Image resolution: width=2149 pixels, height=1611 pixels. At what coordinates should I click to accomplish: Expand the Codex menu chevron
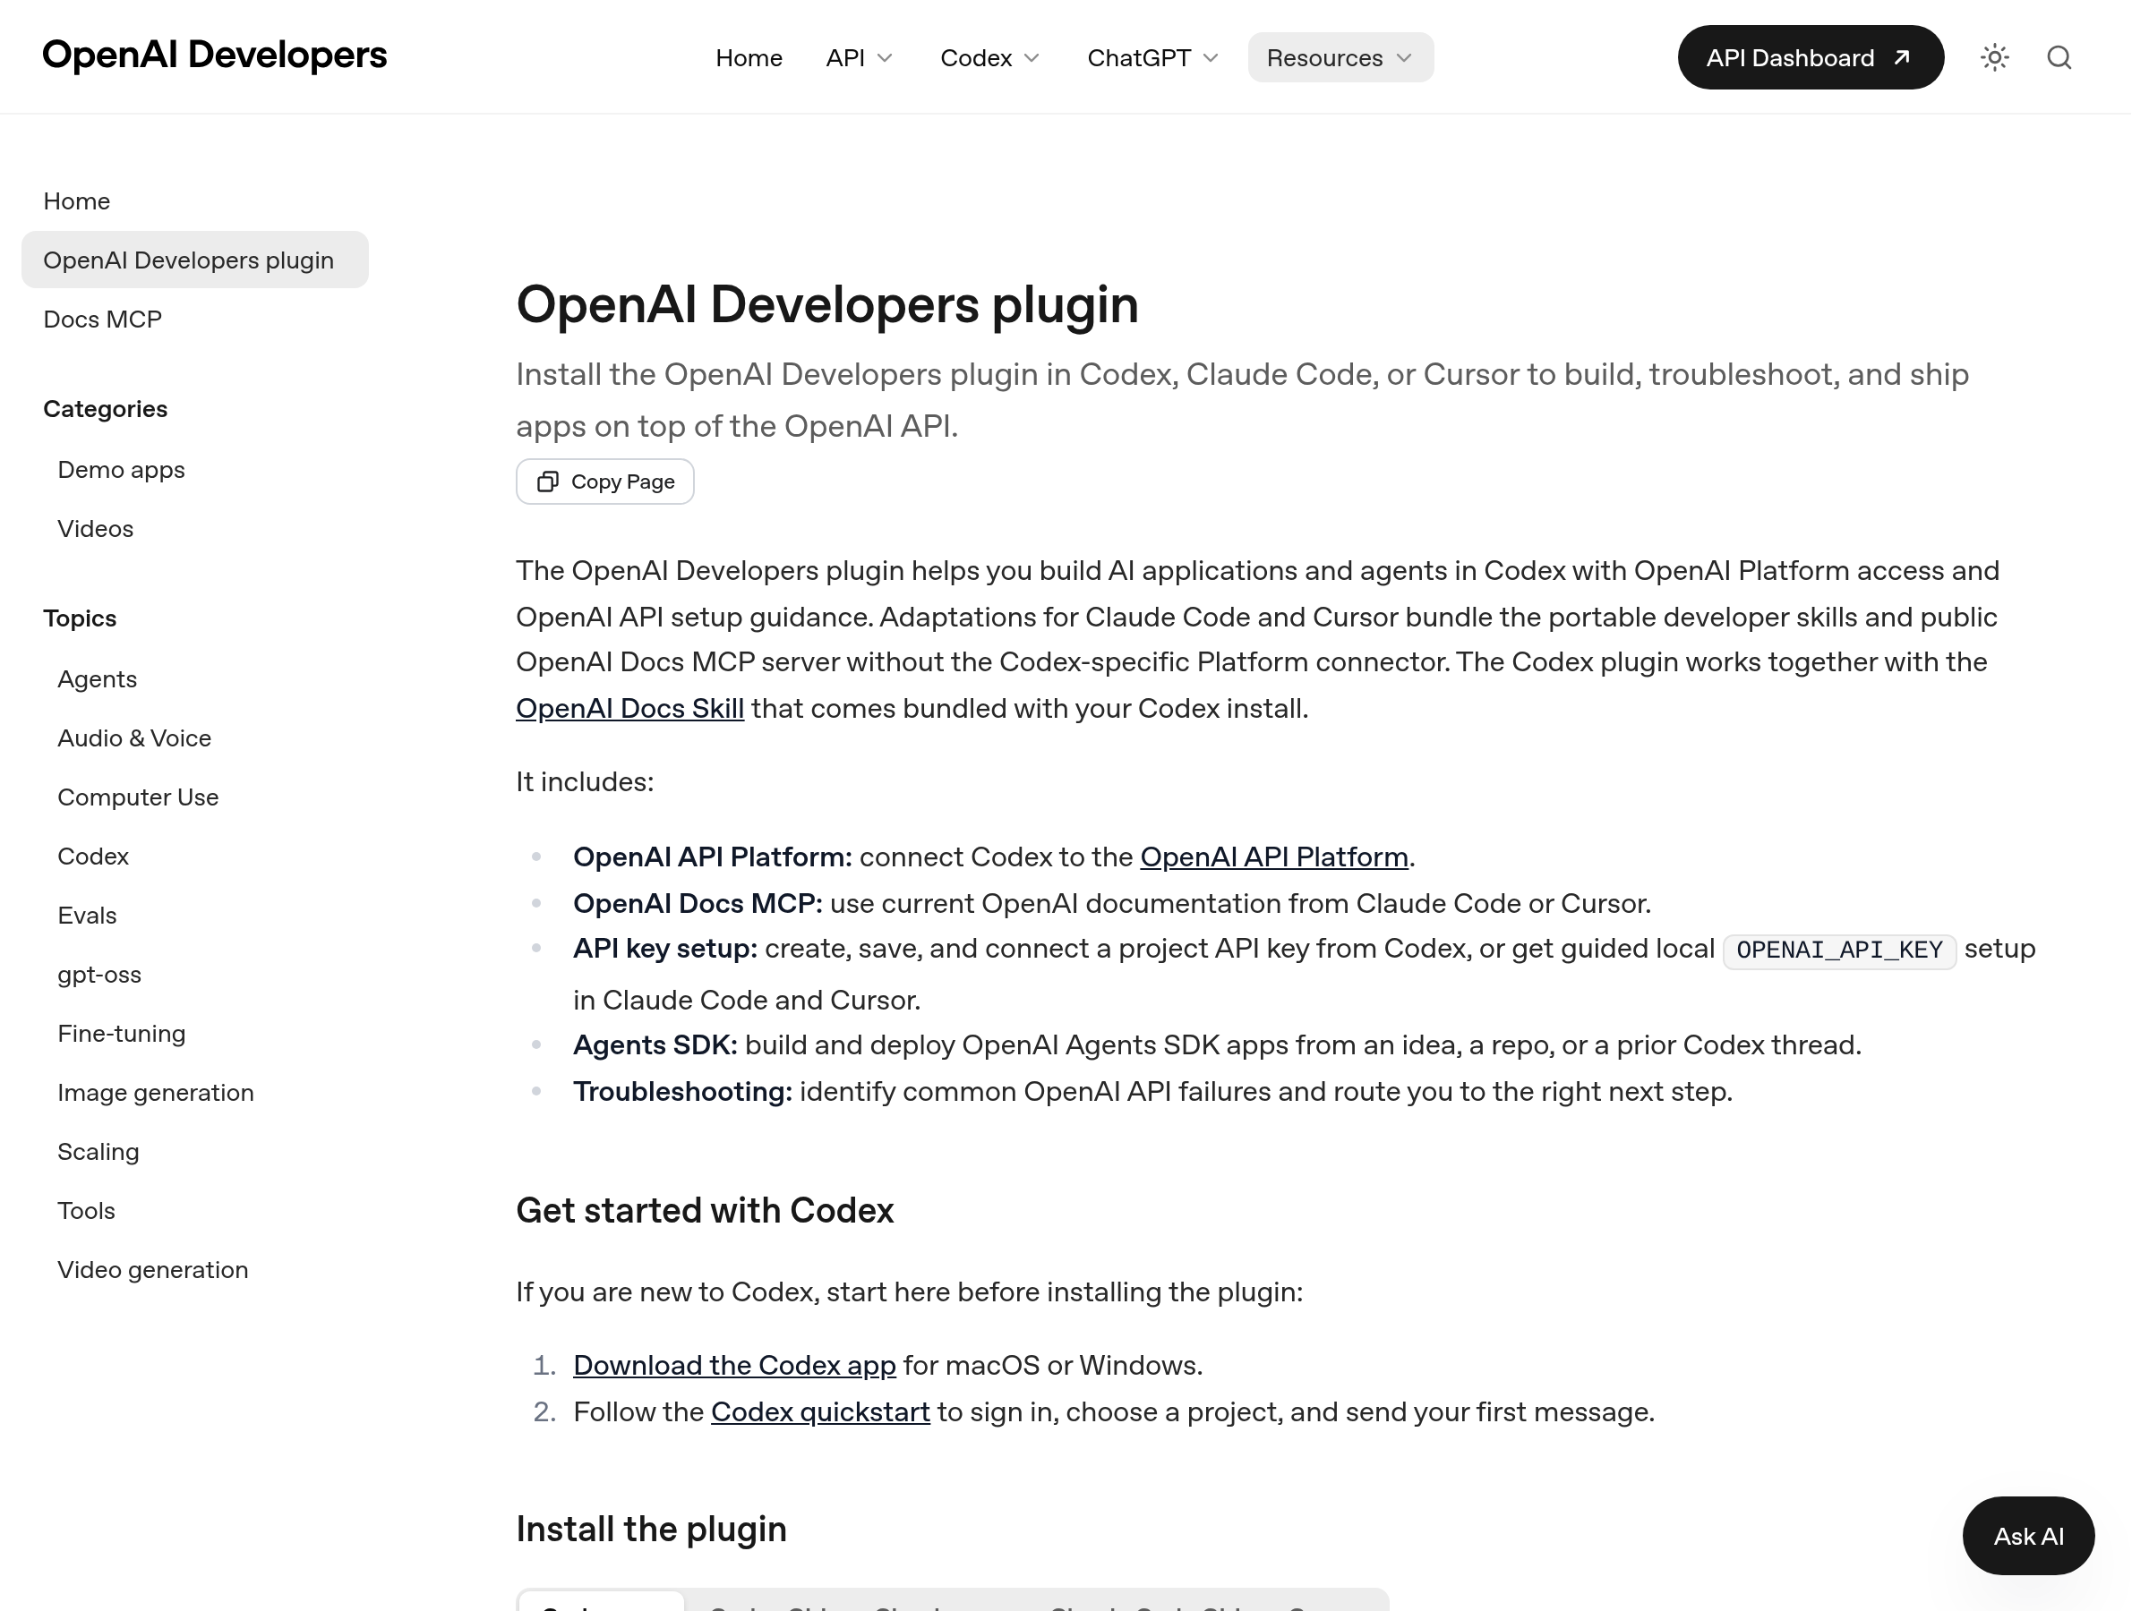1032,58
